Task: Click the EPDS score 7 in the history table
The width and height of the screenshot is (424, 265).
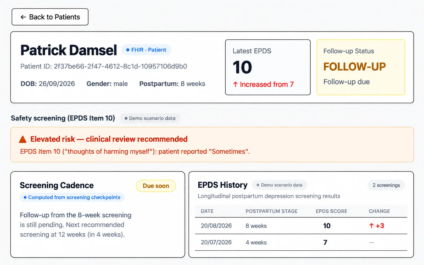Action: point(325,242)
